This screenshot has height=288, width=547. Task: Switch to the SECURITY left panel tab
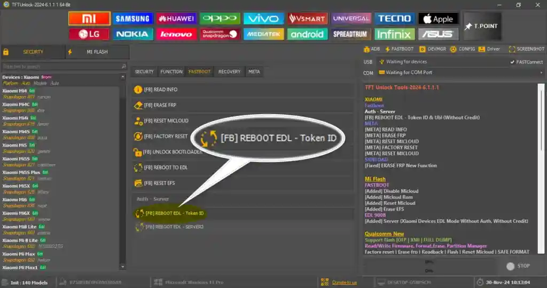click(33, 52)
